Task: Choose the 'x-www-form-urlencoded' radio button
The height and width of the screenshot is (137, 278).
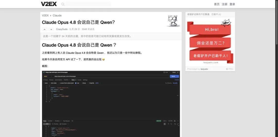Action: 59,83
